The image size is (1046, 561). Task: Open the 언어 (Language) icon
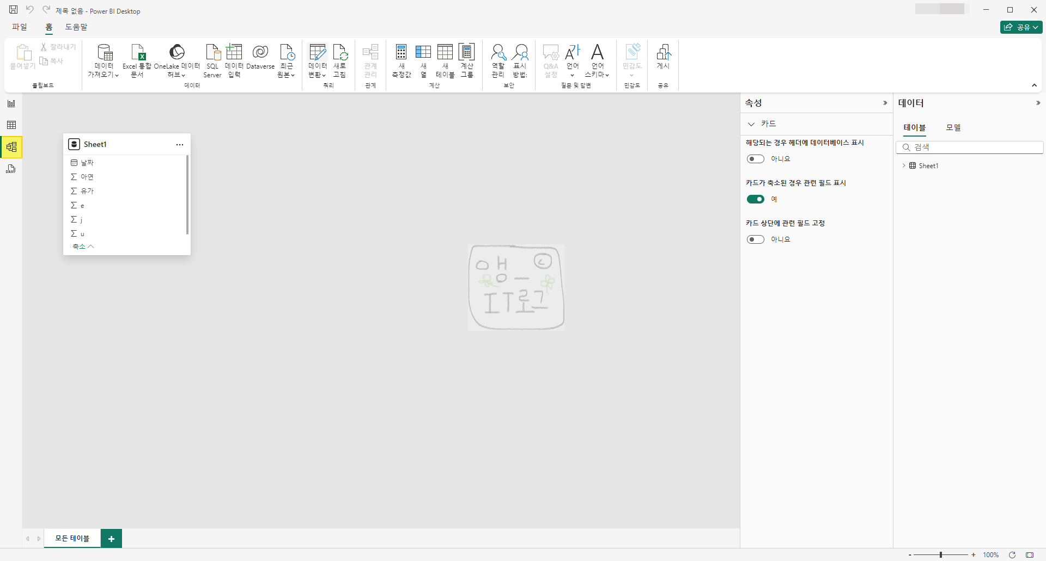coord(573,61)
